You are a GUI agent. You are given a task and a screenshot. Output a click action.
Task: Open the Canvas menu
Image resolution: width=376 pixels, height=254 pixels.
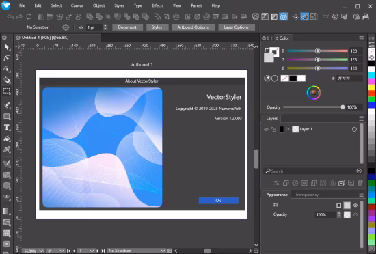[77, 5]
